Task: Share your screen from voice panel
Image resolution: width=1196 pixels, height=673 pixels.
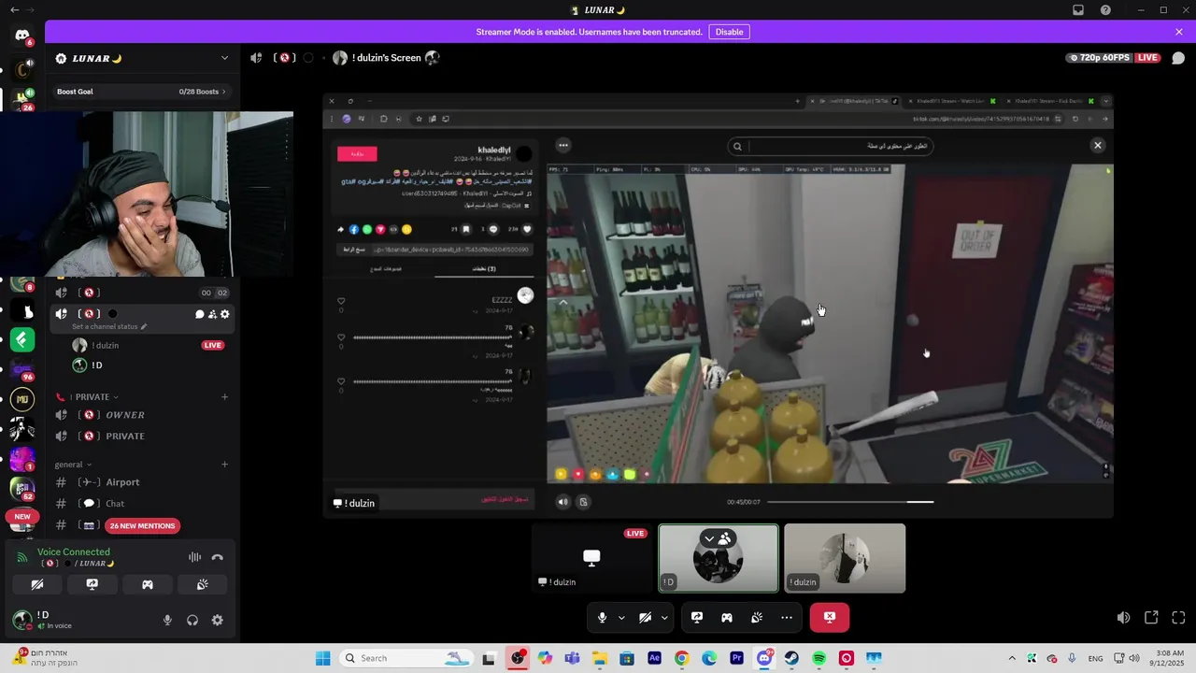Action: coord(93,584)
